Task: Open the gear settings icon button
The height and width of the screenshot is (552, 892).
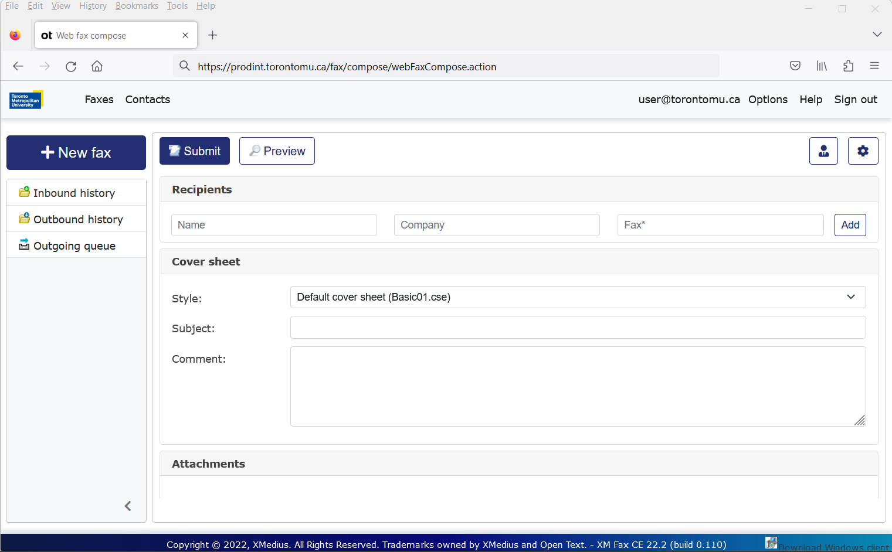Action: point(863,151)
